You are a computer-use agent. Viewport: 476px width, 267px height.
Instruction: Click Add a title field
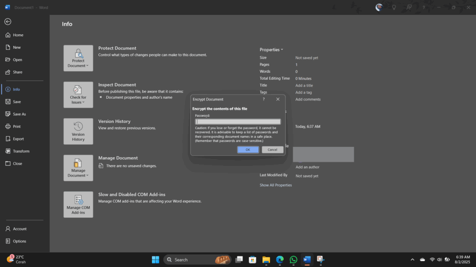point(304,86)
